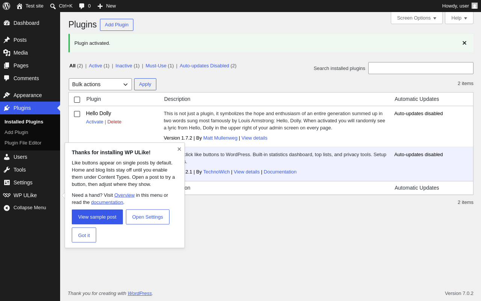Delete the Hello Dolly plugin

tap(114, 122)
